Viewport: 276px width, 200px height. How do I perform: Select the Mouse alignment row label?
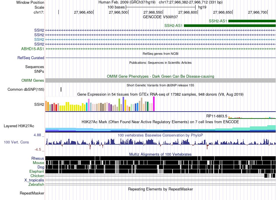[x=38, y=163]
